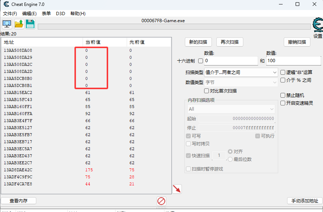Click the 查看内存 button

pyautogui.click(x=19, y=201)
